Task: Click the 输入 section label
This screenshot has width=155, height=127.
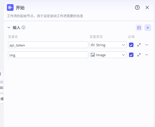Action: [x=17, y=27]
